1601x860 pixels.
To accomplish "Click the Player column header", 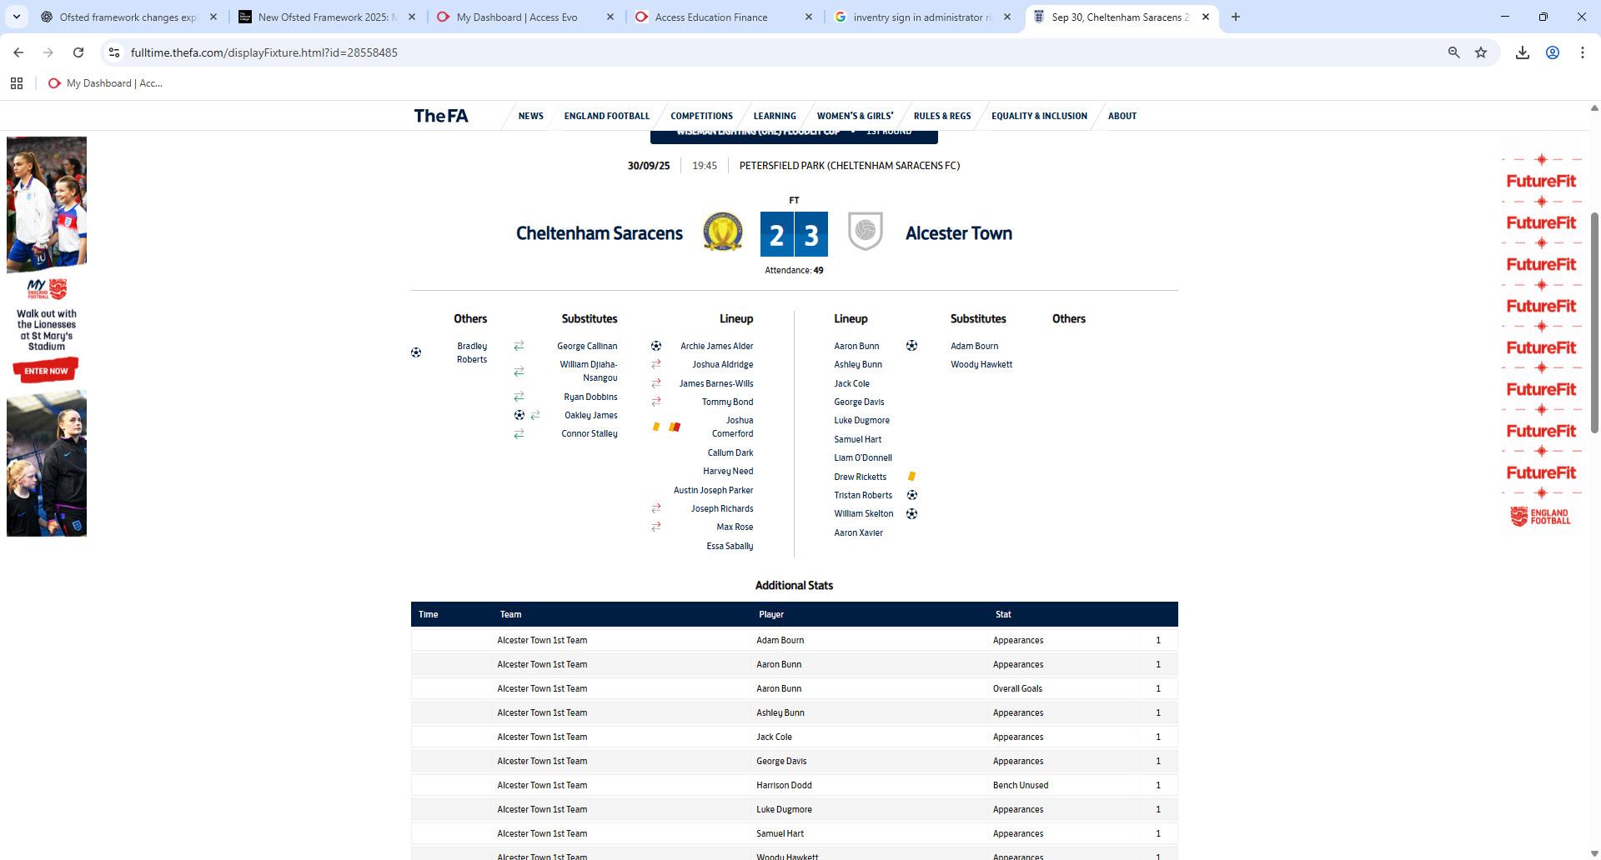I will 771,614.
